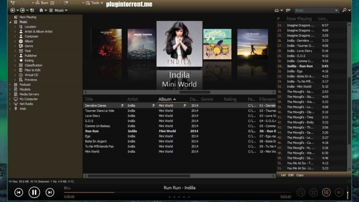Open the Burn menu
The width and height of the screenshot is (359, 202).
click(42, 3)
